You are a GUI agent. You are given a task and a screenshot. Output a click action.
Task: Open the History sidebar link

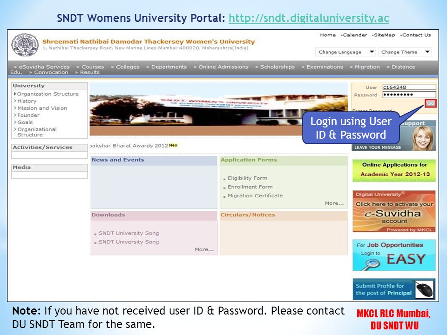(27, 101)
